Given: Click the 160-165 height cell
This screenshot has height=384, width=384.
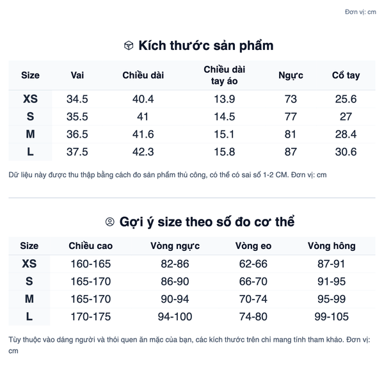Looking at the screenshot, I should point(91,264).
